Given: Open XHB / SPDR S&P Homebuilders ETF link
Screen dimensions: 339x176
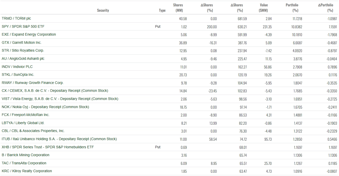Looking at the screenshot, I should point(48,147).
